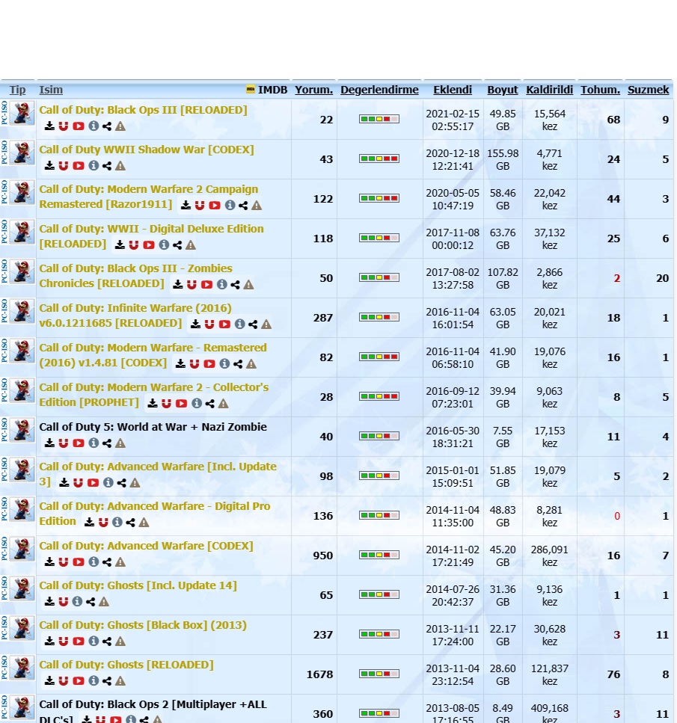
Task: Open Call of Duty: Black Ops III [RELOADED] title
Action: pyautogui.click(x=143, y=110)
